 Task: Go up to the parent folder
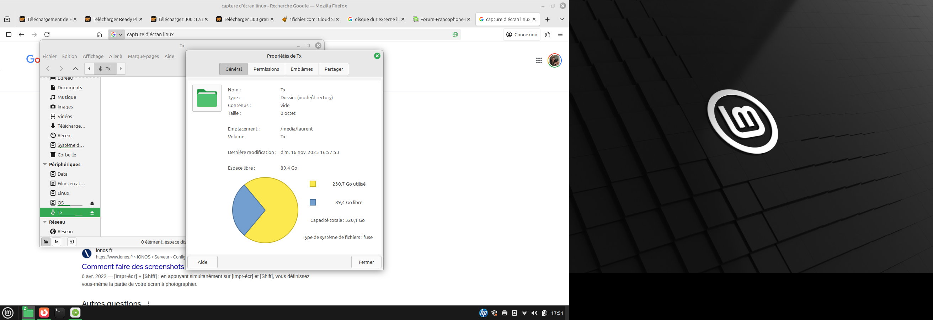point(75,69)
